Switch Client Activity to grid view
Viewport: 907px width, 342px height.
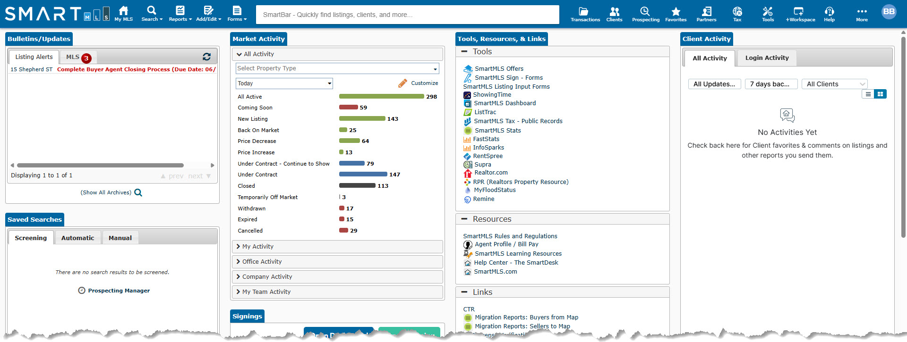880,94
